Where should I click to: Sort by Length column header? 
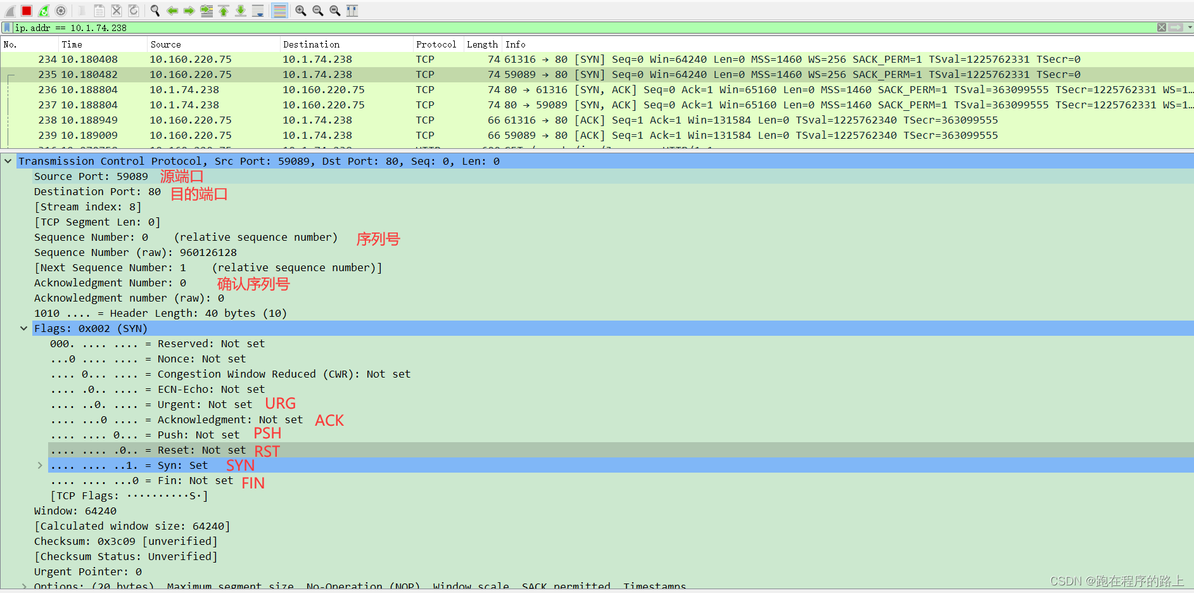point(483,44)
